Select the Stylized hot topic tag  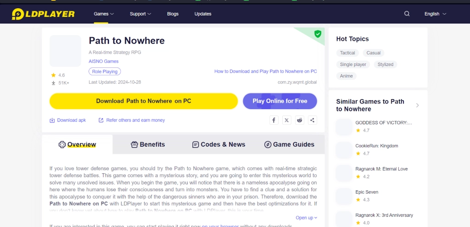[x=386, y=64]
